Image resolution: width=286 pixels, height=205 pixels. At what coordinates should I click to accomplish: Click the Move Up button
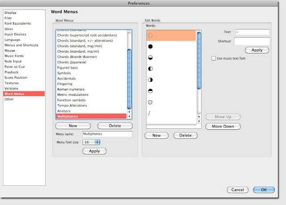click(x=223, y=117)
